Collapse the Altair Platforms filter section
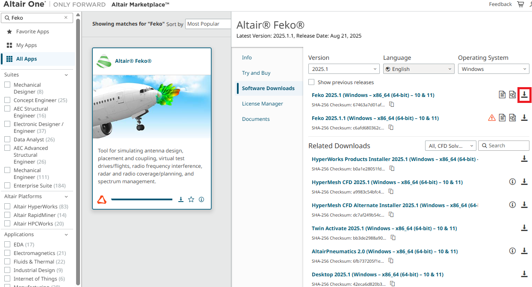 [x=66, y=196]
